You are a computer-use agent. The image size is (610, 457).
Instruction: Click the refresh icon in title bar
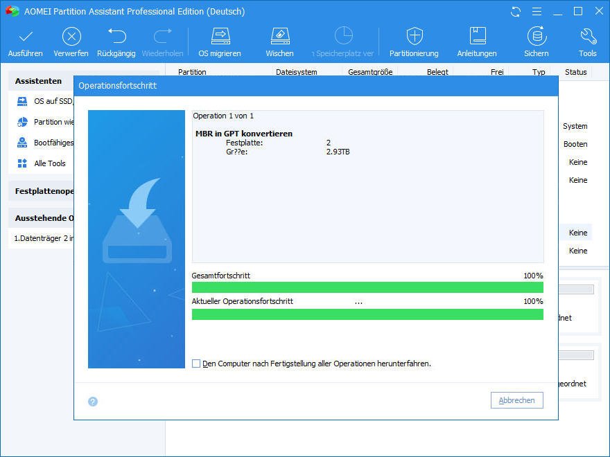coord(516,12)
